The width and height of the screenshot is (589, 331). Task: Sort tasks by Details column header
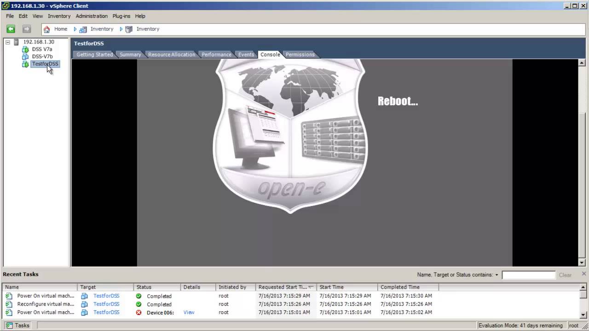[198, 287]
